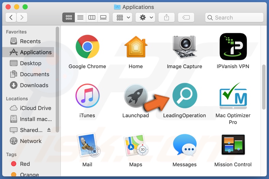Open Network in the sidebar
Screen dimensions: 269x179
28,141
